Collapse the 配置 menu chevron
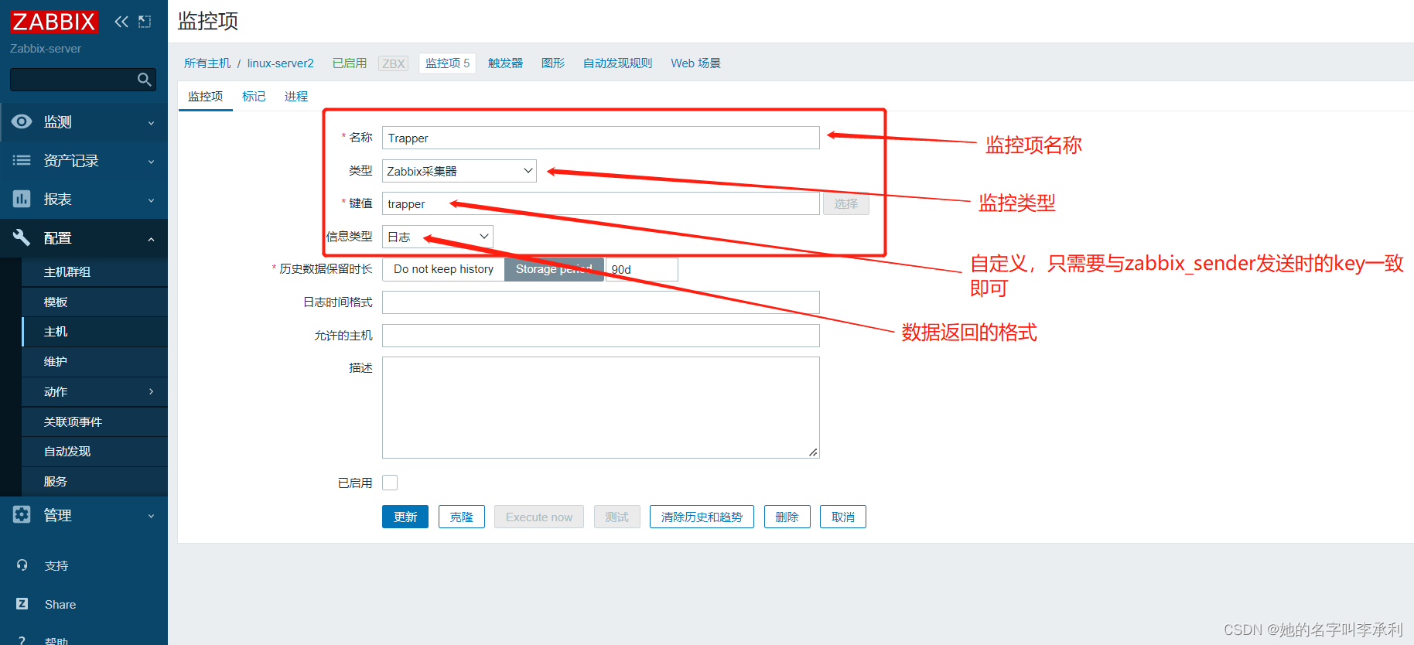The width and height of the screenshot is (1414, 645). [x=152, y=239]
